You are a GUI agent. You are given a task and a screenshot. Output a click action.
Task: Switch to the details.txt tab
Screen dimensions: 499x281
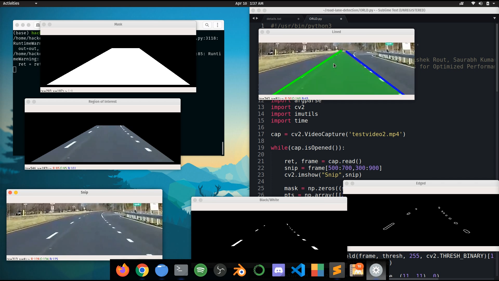coord(274,18)
